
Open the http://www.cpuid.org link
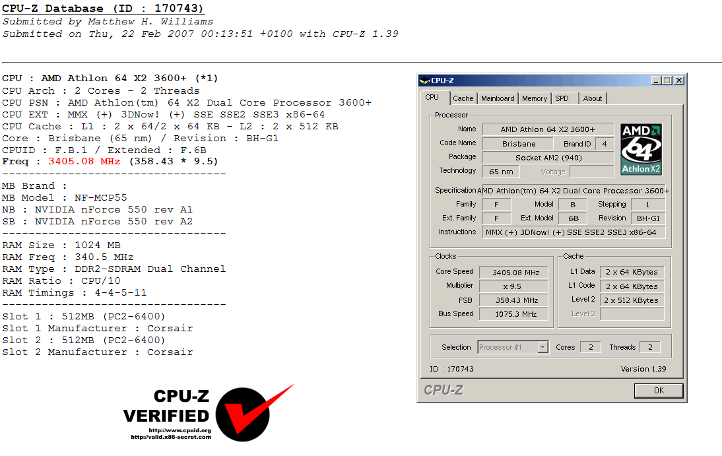point(180,431)
